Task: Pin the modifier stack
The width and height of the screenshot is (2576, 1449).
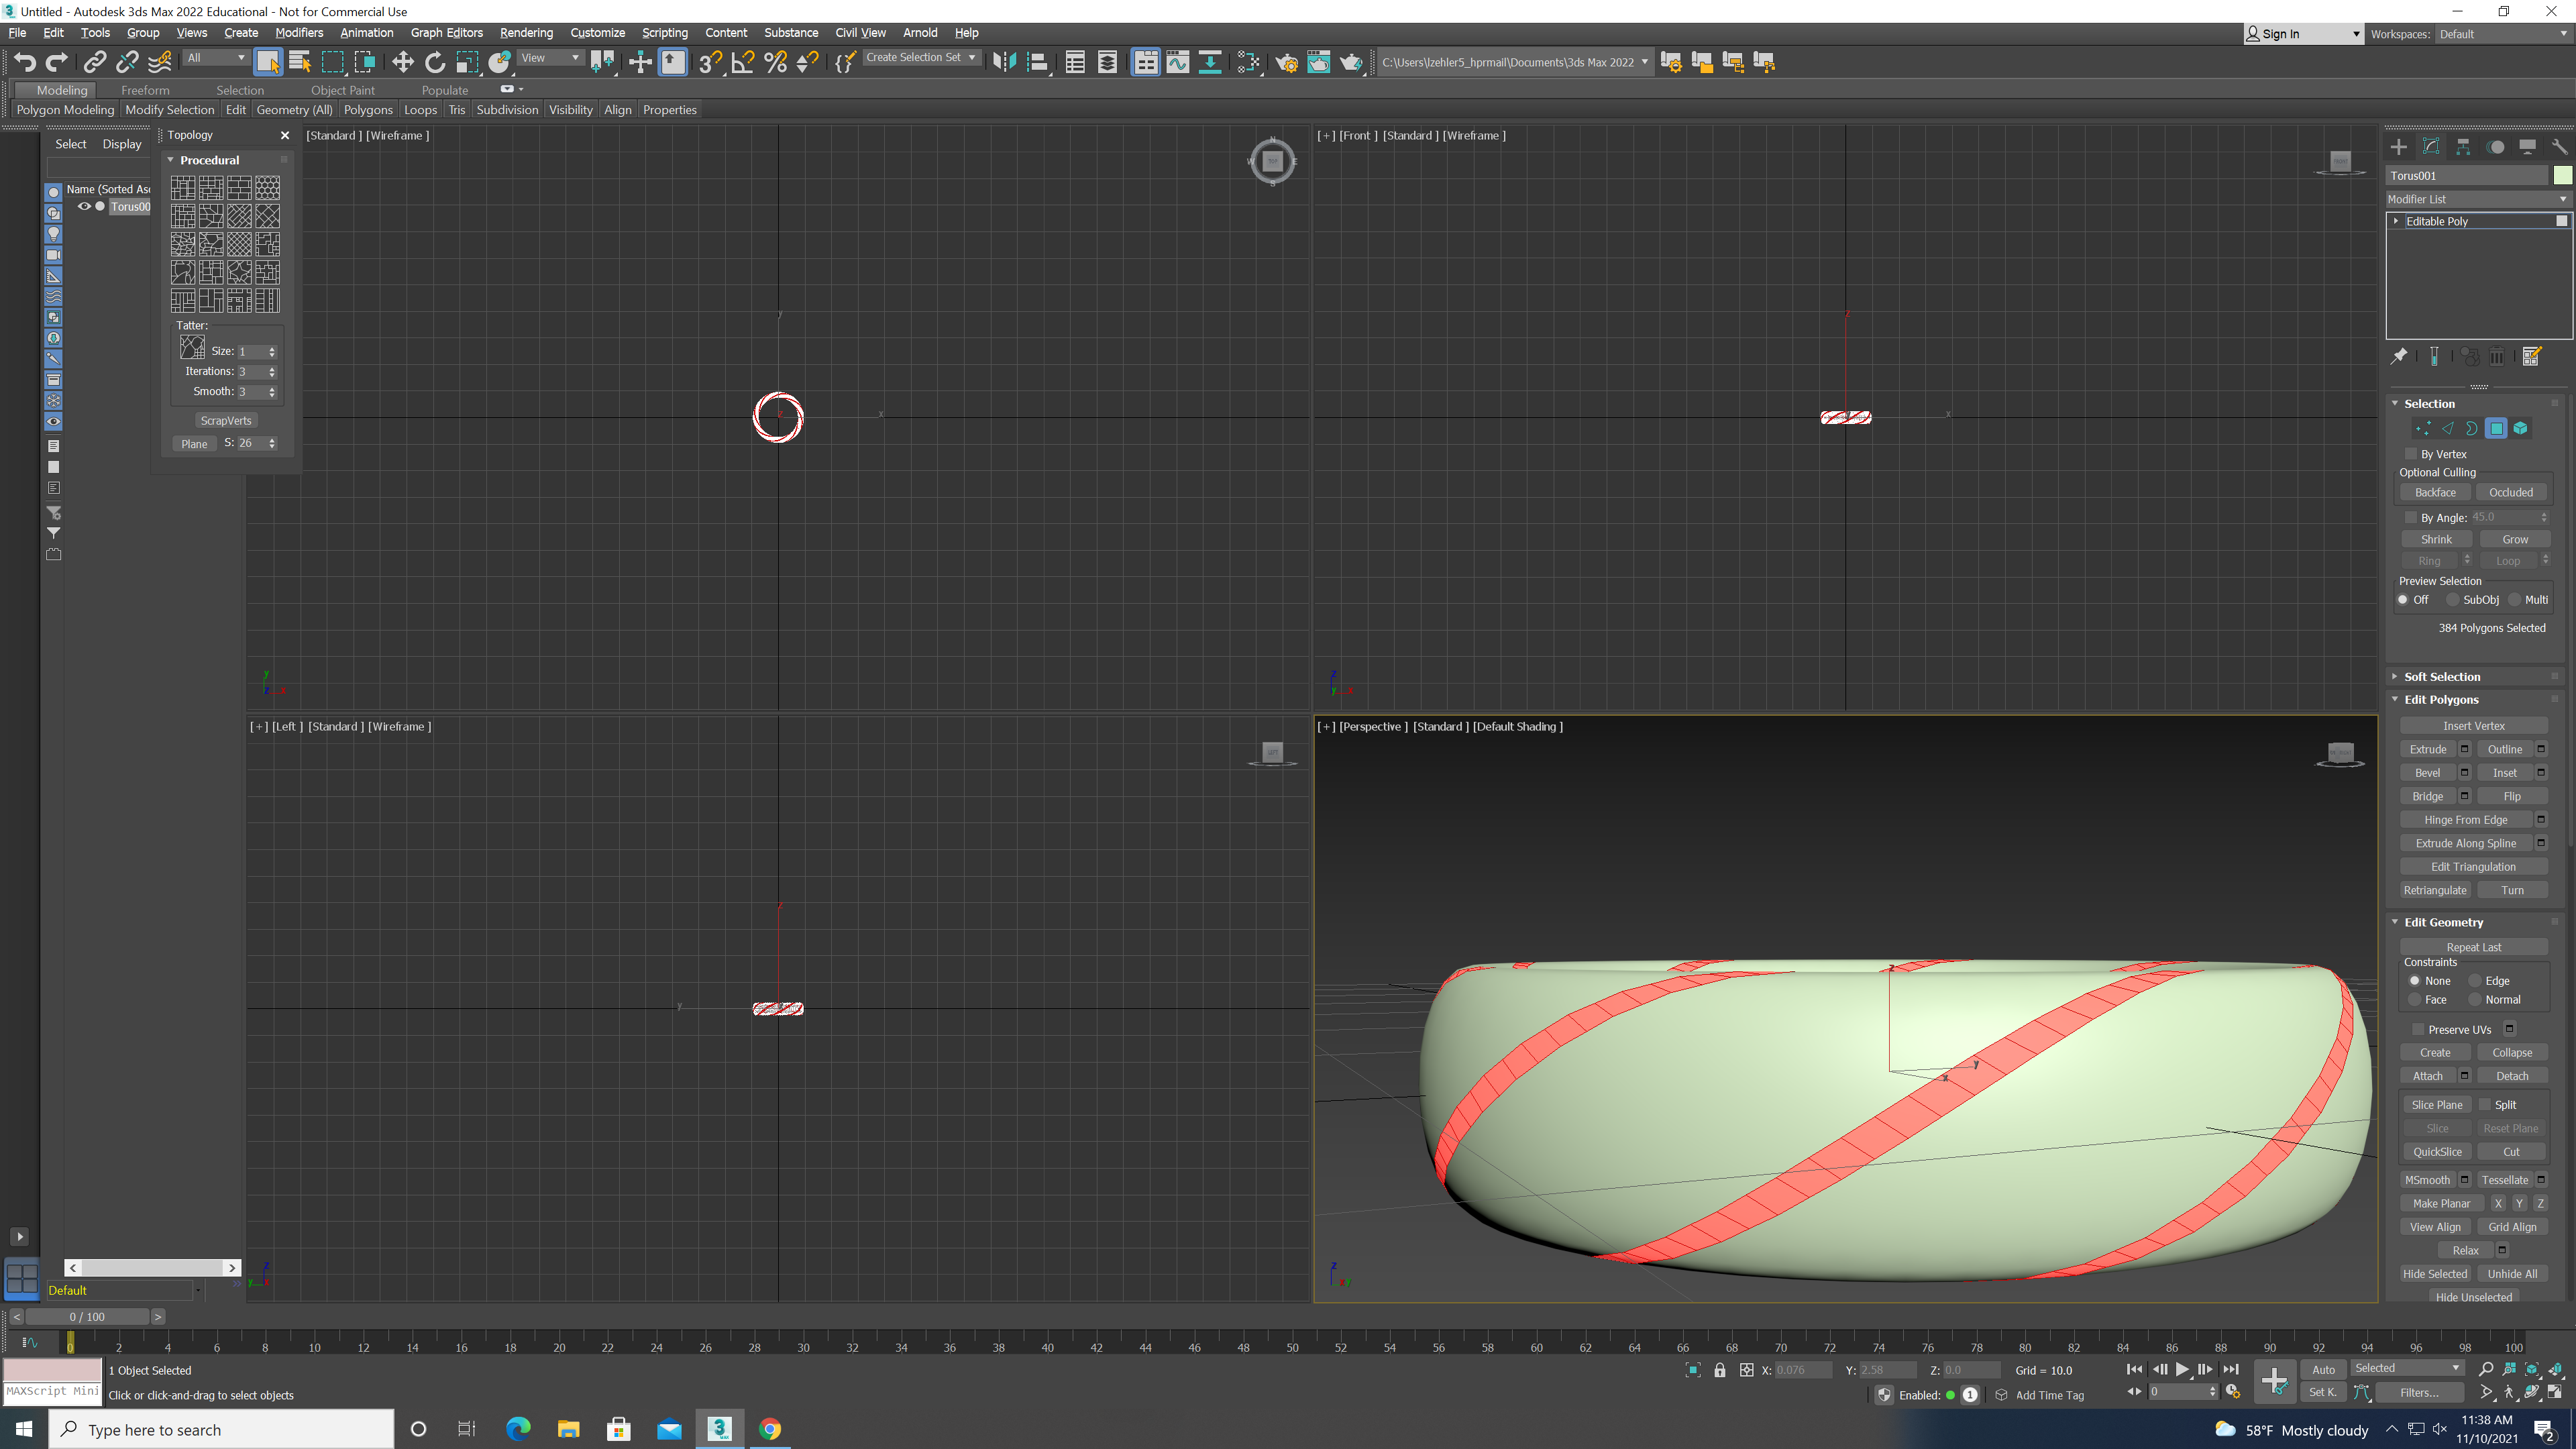Action: (x=2399, y=356)
